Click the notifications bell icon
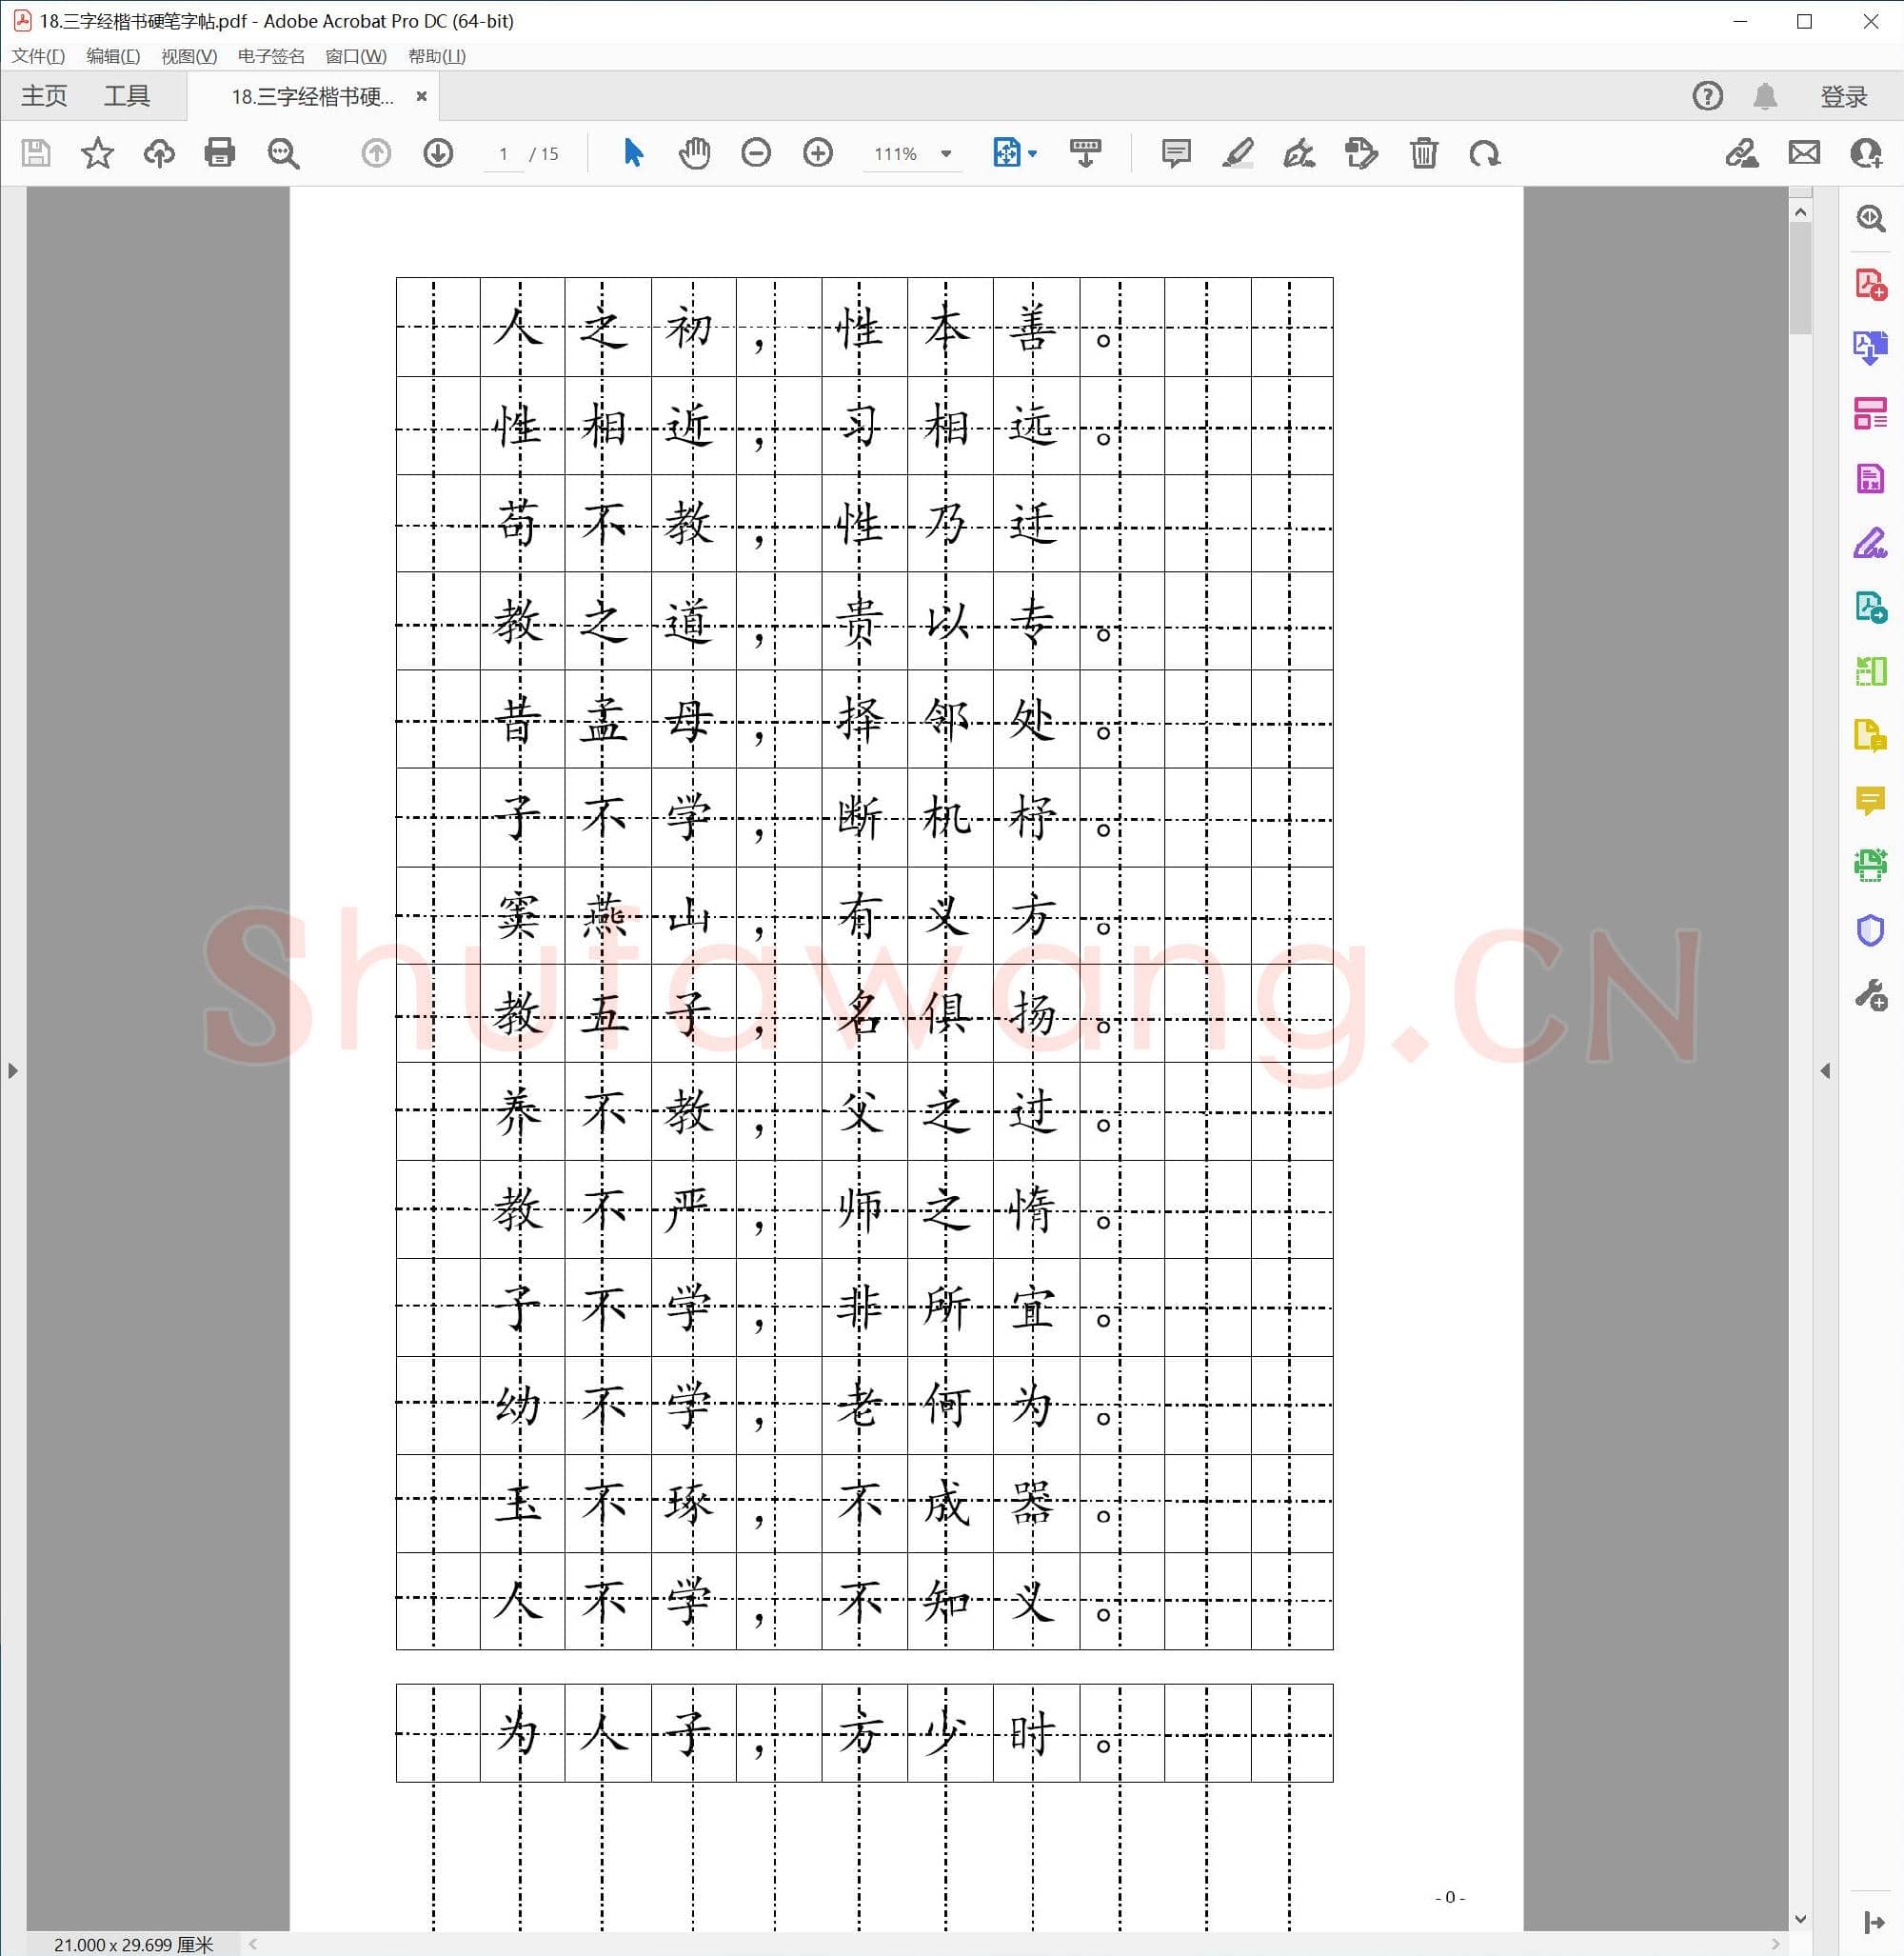Screen dimensions: 1904x1956 point(1765,96)
